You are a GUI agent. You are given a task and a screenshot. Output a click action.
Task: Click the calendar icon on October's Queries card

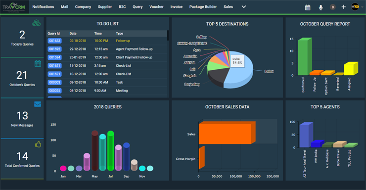tap(38, 63)
